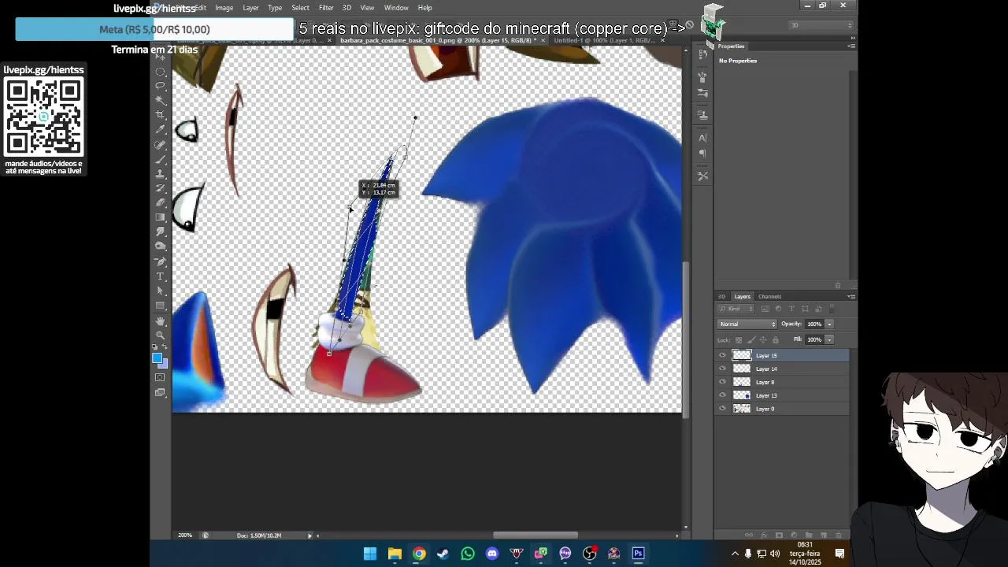Click the add layer style fx icon
1008x567 pixels.
pos(764,535)
